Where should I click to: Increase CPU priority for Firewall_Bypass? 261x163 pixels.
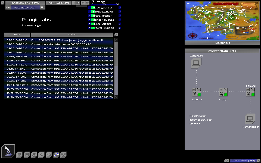point(120,28)
